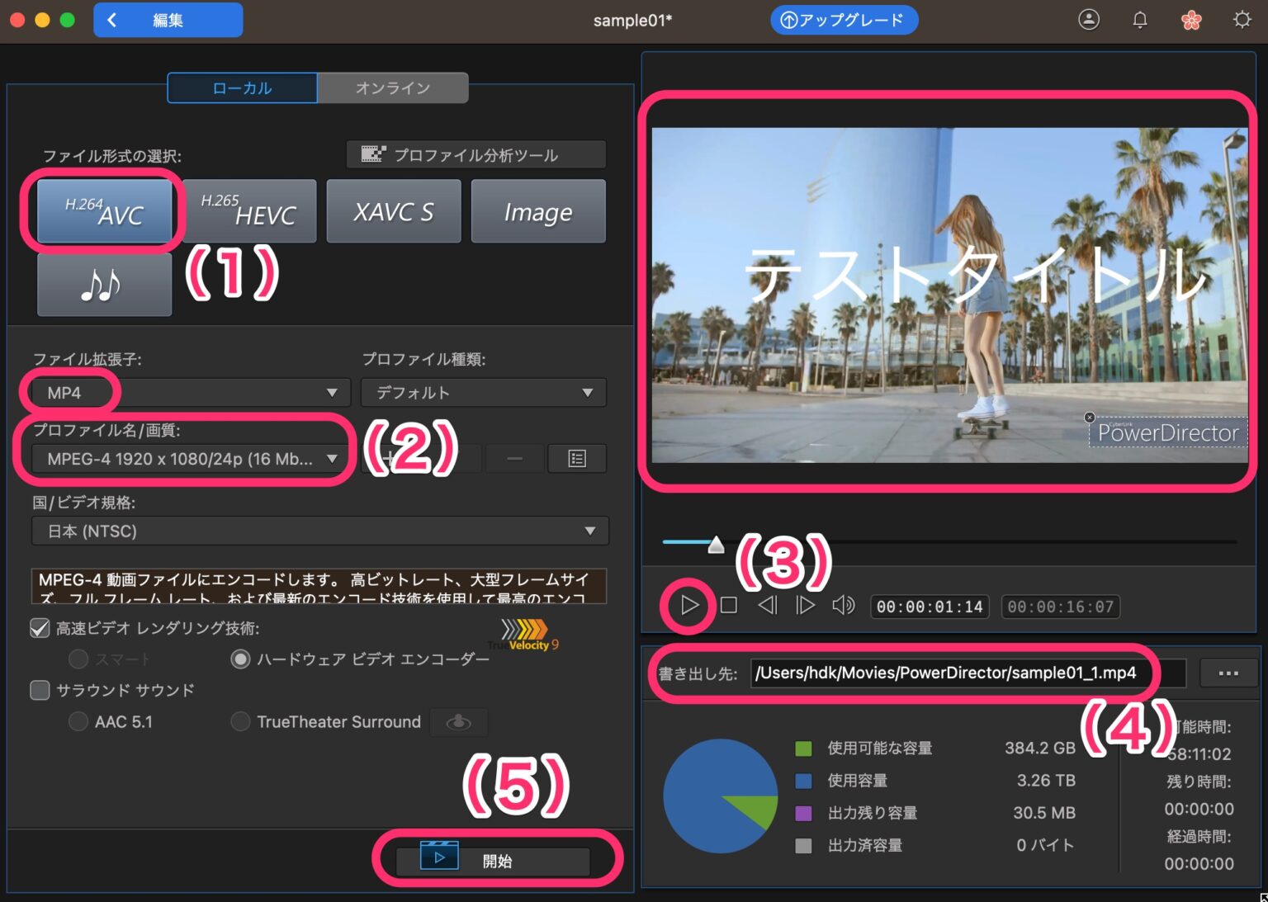Switch to the Online tab

pyautogui.click(x=393, y=87)
